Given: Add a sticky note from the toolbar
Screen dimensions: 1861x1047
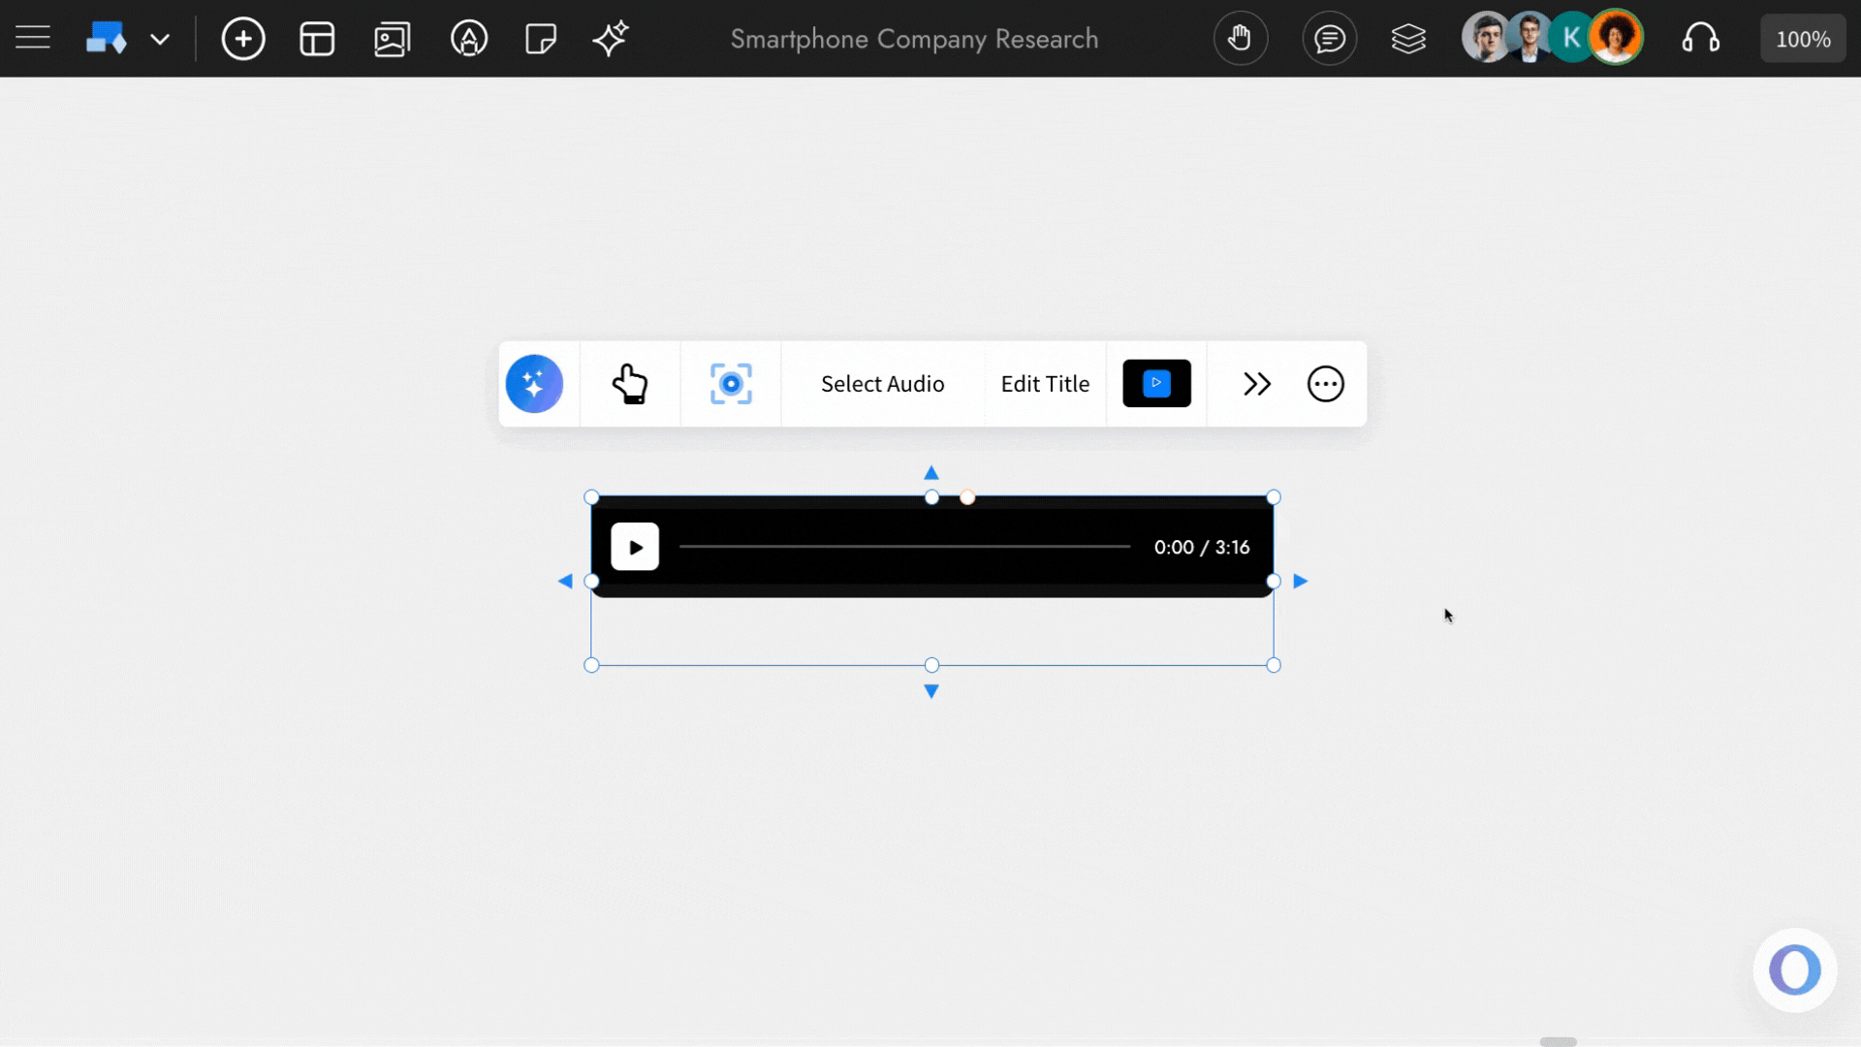Looking at the screenshot, I should [x=540, y=39].
